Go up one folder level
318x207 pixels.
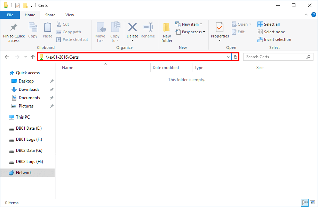(33, 57)
